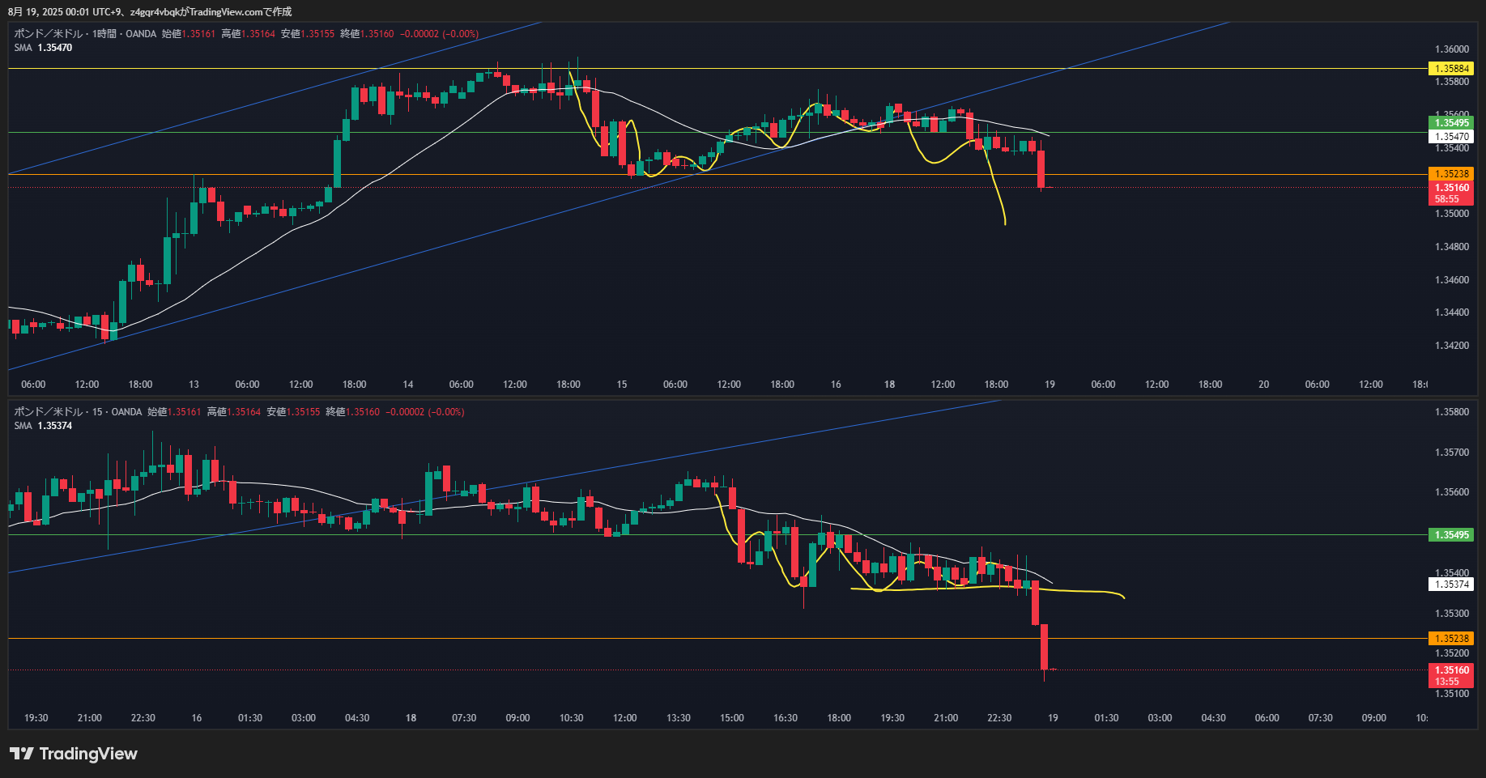The width and height of the screenshot is (1486, 778).
Task: Click date 15 on the 1-hour time axis
Action: tap(622, 385)
